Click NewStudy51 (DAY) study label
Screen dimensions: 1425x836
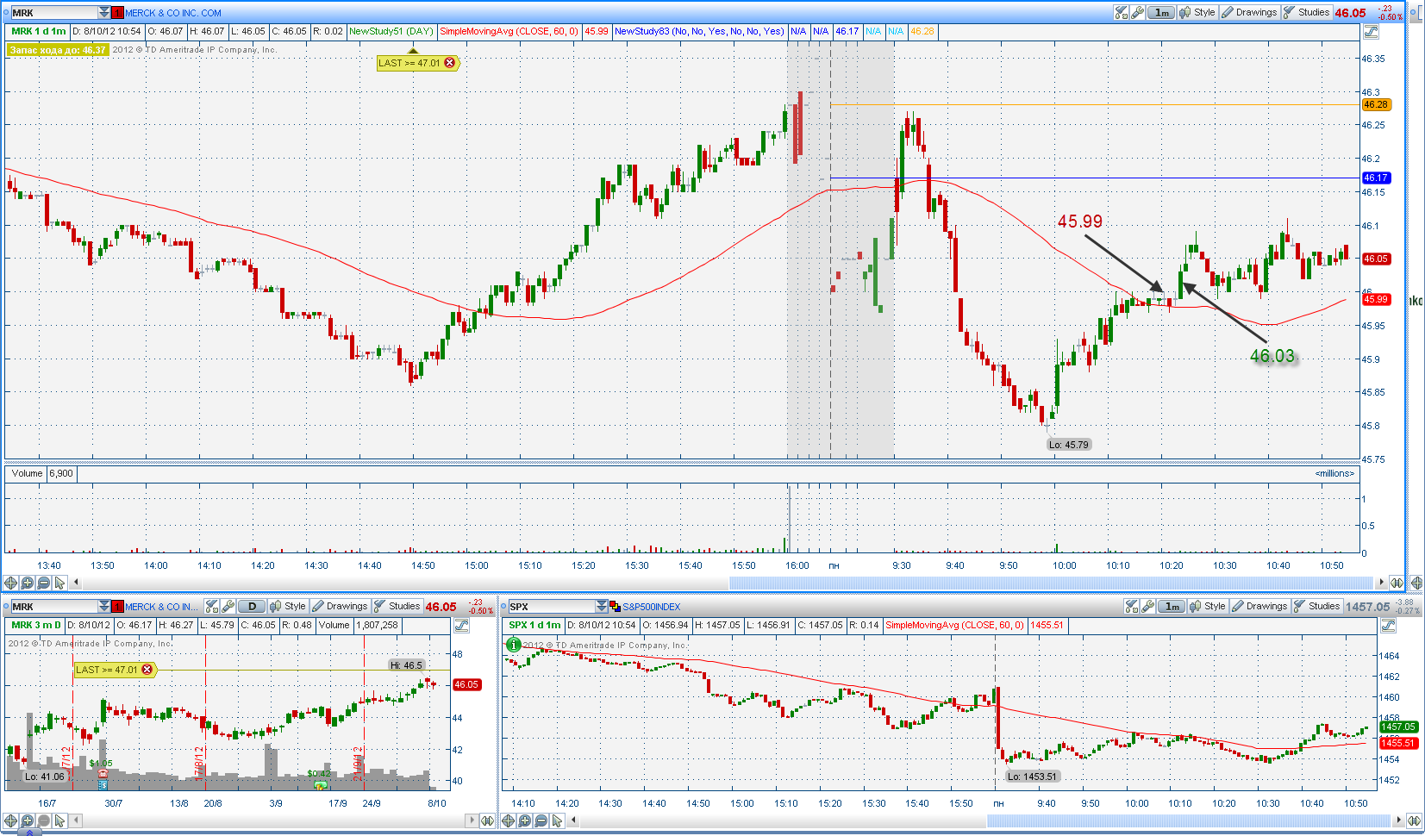pyautogui.click(x=391, y=31)
